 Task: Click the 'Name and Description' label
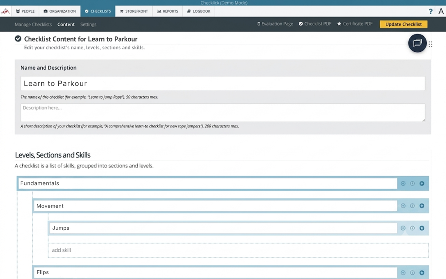[48, 68]
